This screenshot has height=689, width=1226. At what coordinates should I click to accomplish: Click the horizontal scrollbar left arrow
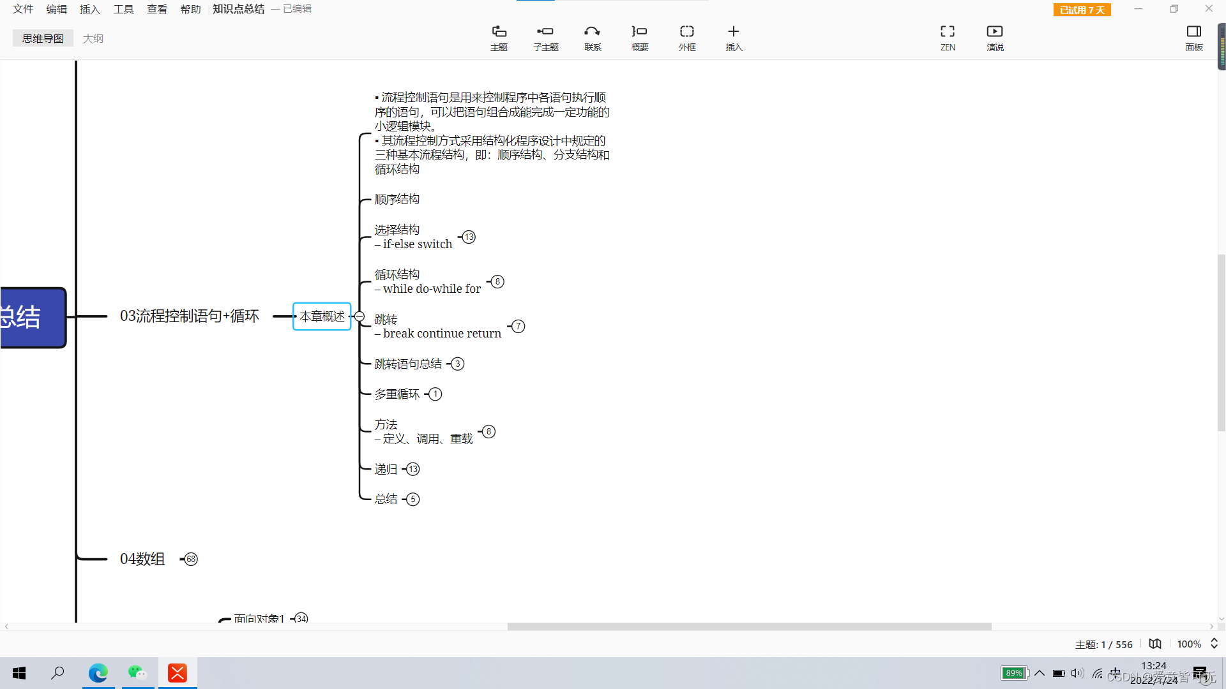(x=6, y=626)
